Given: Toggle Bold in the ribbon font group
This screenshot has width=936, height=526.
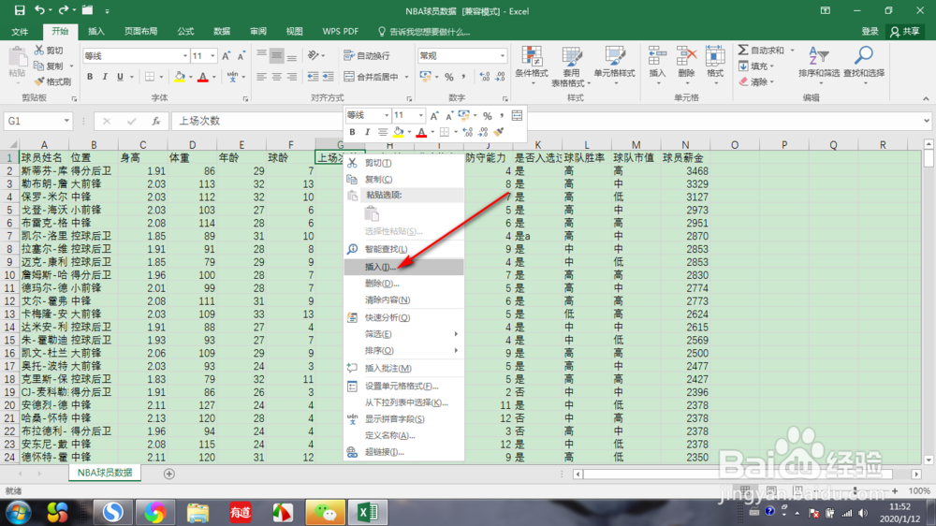Looking at the screenshot, I should click(x=90, y=77).
